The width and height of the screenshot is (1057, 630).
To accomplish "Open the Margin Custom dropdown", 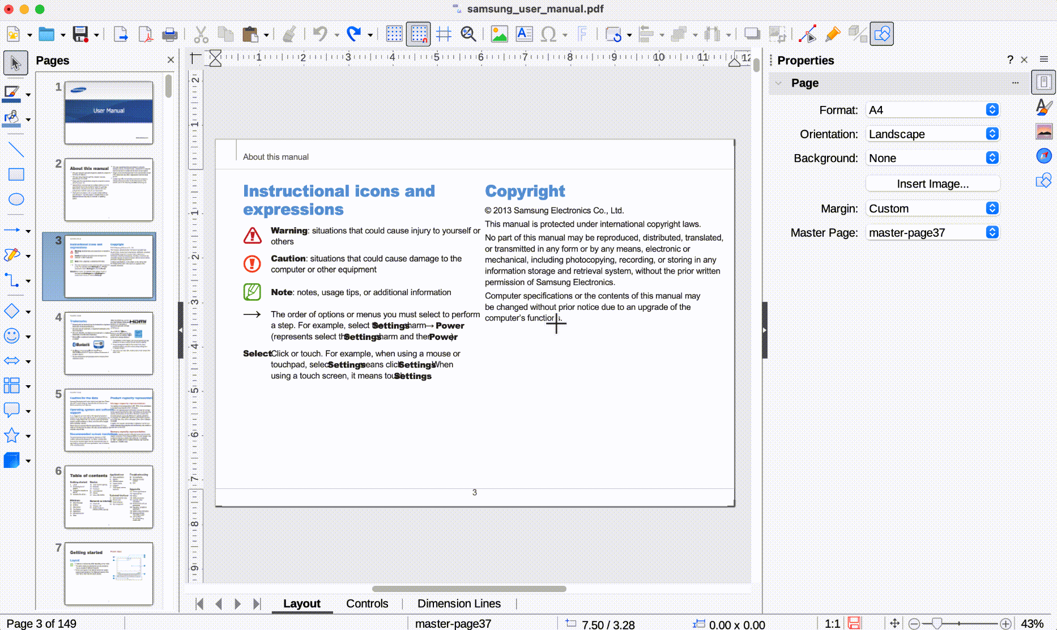I will pos(932,208).
